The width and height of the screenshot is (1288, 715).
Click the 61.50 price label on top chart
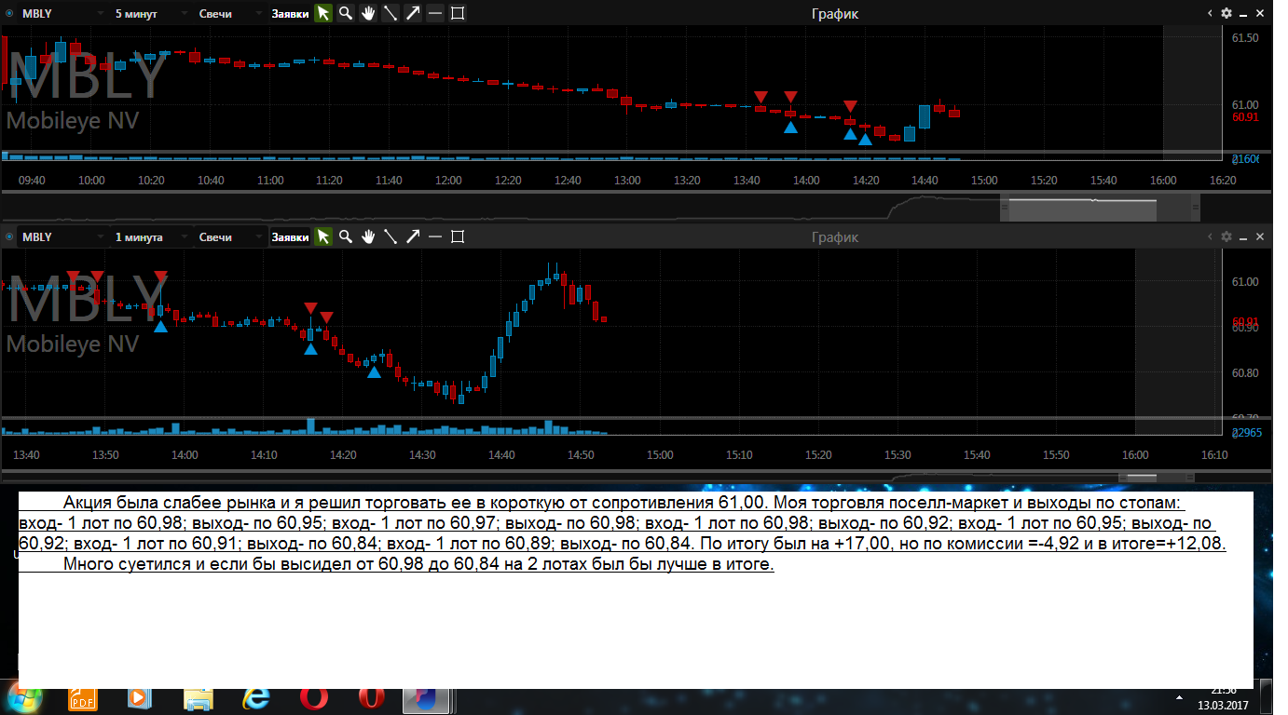[1245, 38]
